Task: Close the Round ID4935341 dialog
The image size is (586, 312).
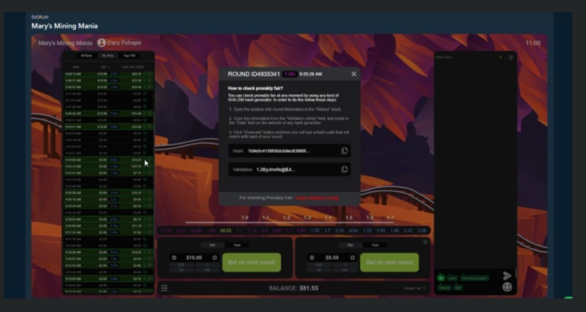Action: [x=354, y=74]
